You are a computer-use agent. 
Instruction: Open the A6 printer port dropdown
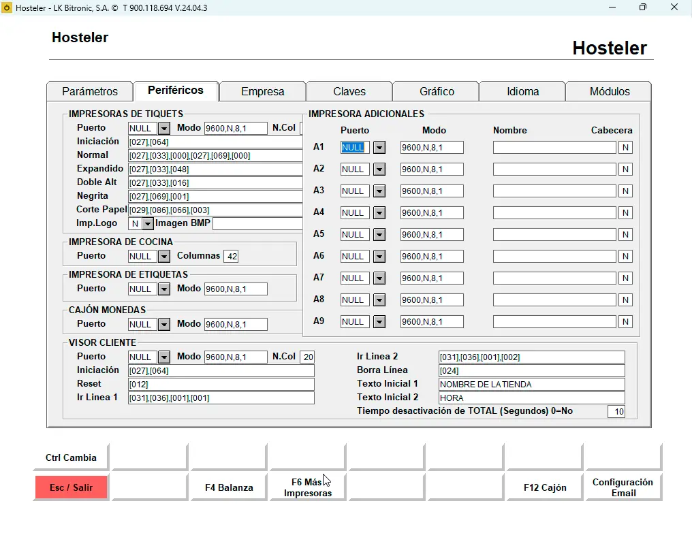[x=379, y=257]
